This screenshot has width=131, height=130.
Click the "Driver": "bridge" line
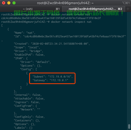[x=28, y=51]
